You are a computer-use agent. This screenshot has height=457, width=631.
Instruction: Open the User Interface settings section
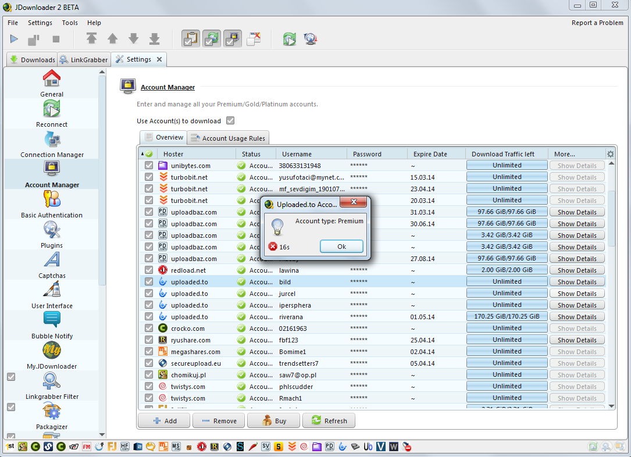coord(52,294)
